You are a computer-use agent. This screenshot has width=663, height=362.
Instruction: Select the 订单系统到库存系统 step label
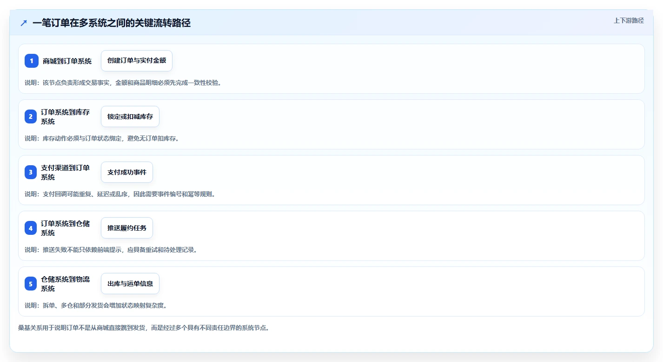click(66, 116)
